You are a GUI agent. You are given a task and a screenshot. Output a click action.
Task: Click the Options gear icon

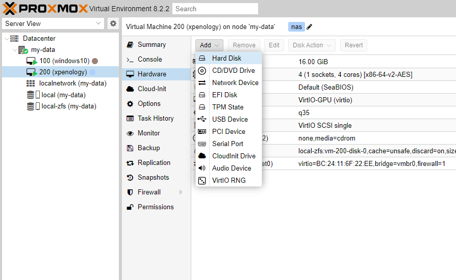pyautogui.click(x=130, y=103)
